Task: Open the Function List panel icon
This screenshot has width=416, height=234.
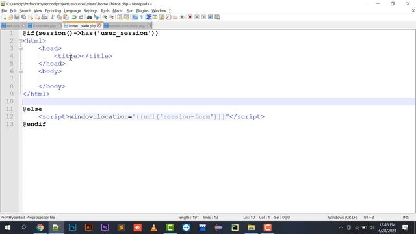Action: click(168, 18)
